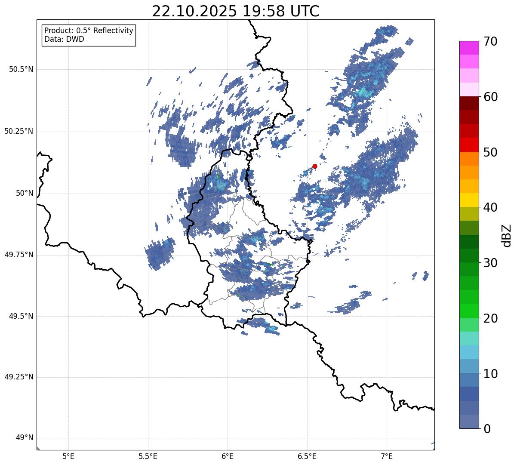Click the 6.5°E longitude label
517x465 pixels.
click(307, 456)
